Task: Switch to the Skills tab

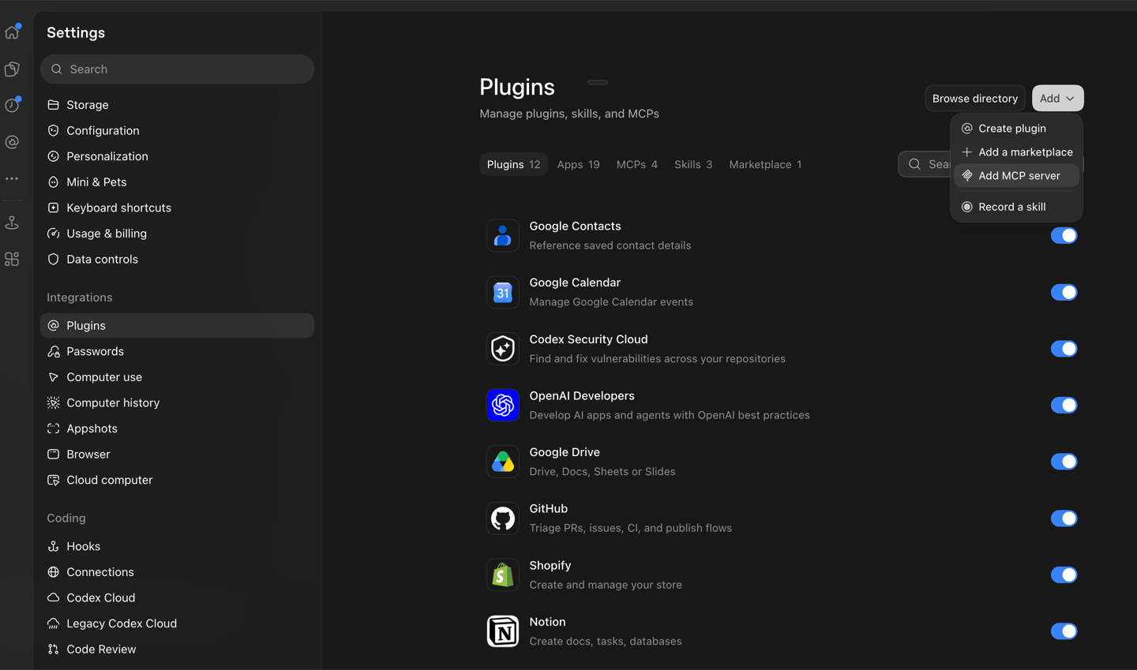Action: point(693,164)
